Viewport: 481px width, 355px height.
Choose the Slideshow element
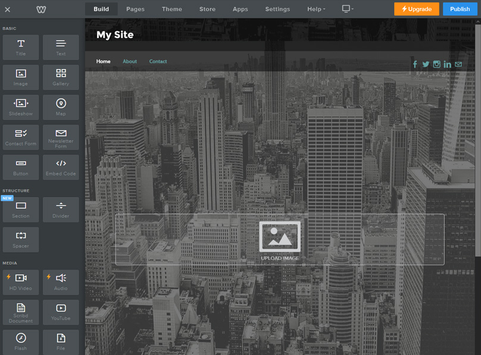pos(21,107)
